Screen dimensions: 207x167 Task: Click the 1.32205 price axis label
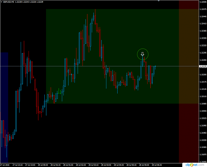tap(203, 75)
